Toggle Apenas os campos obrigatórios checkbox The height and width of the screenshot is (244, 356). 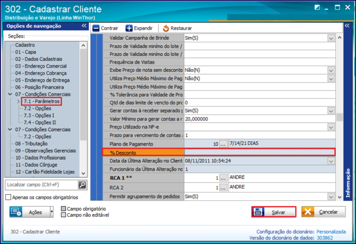(8, 197)
